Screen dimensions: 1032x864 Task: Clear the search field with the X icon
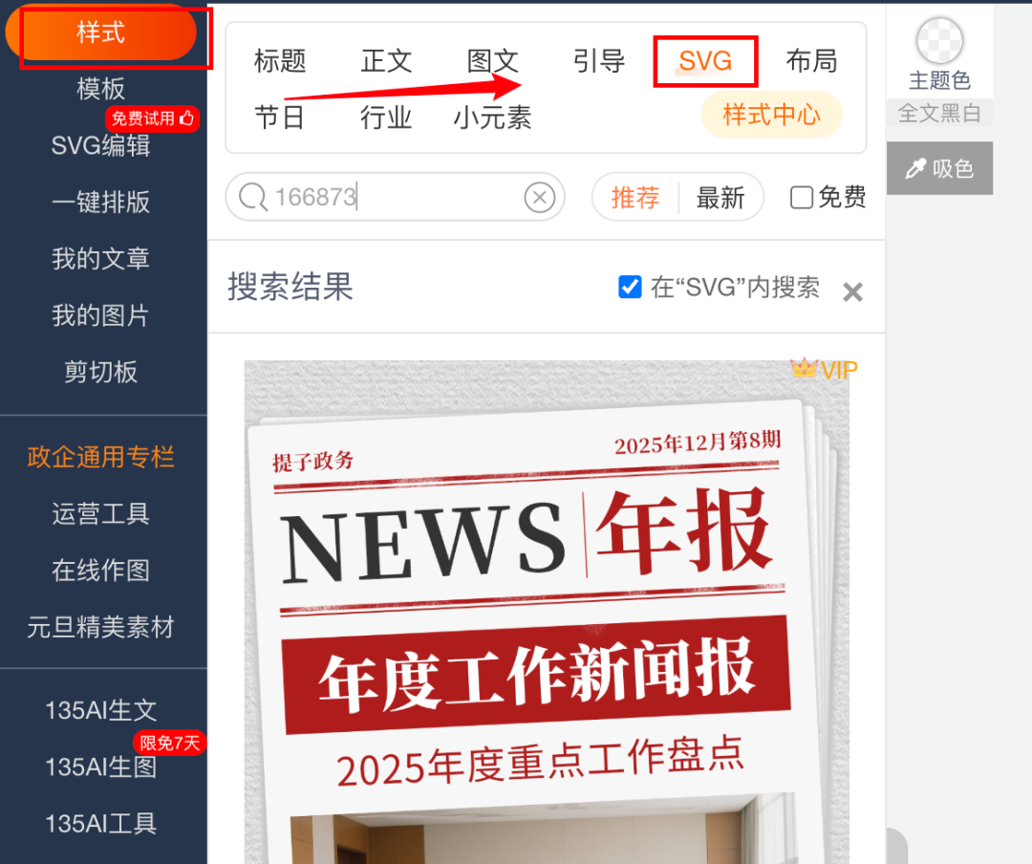540,198
